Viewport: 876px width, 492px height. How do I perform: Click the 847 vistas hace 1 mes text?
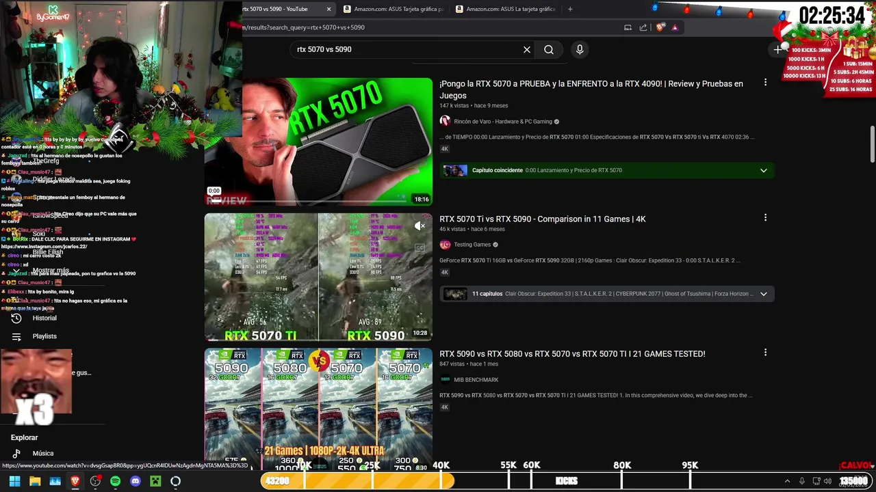(469, 364)
